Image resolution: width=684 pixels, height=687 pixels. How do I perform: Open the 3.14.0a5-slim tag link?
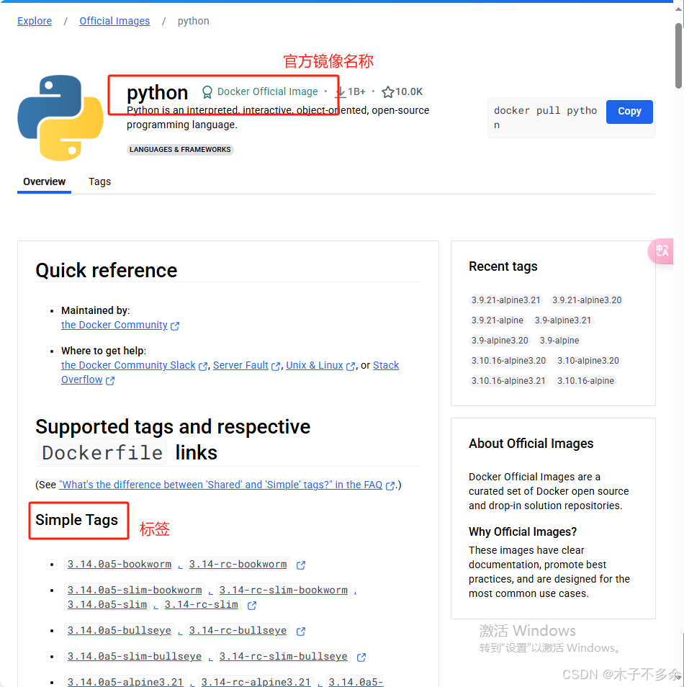point(107,605)
